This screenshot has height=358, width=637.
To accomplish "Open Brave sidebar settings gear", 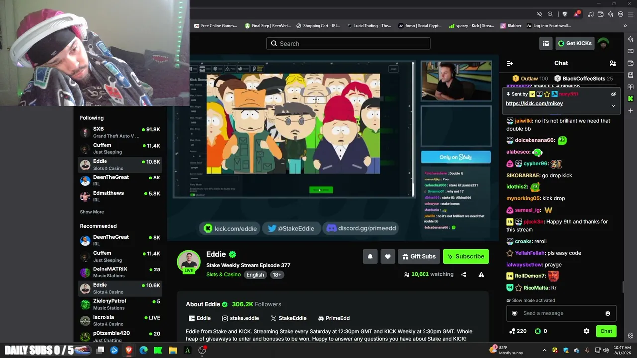I will [631, 336].
